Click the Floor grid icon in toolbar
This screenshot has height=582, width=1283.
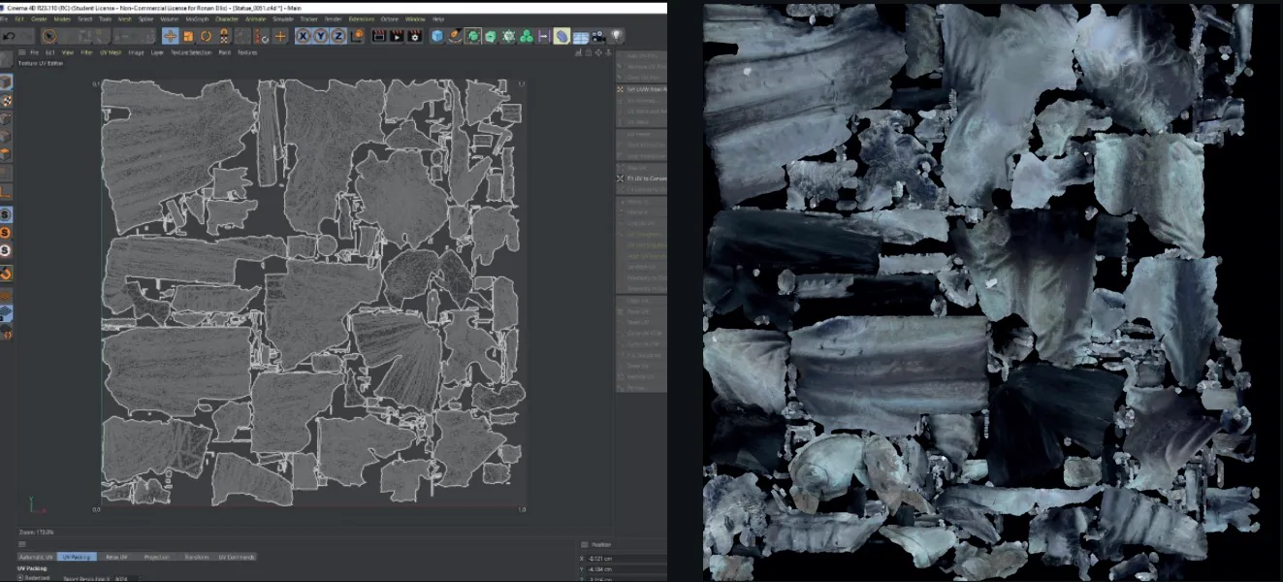[580, 37]
